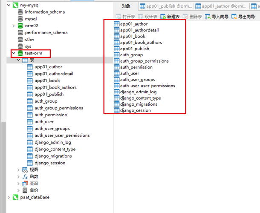
Task: Select app01_book_authors in the tree
Action: pyautogui.click(x=55, y=87)
